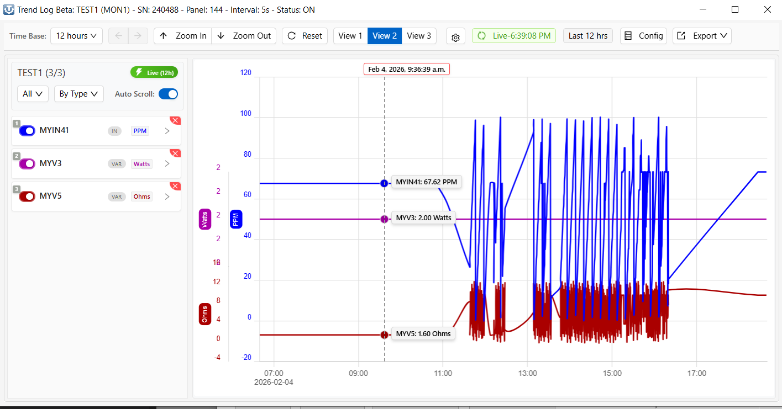The image size is (782, 409).
Task: Switch to View 1 tab
Action: click(350, 36)
